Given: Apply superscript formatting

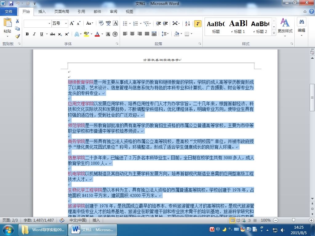Looking at the screenshot, I should [67, 34].
